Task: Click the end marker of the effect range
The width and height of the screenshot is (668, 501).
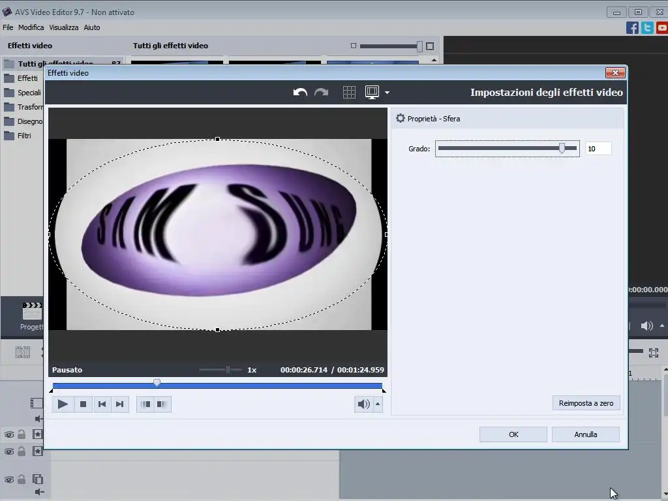Action: pyautogui.click(x=384, y=390)
